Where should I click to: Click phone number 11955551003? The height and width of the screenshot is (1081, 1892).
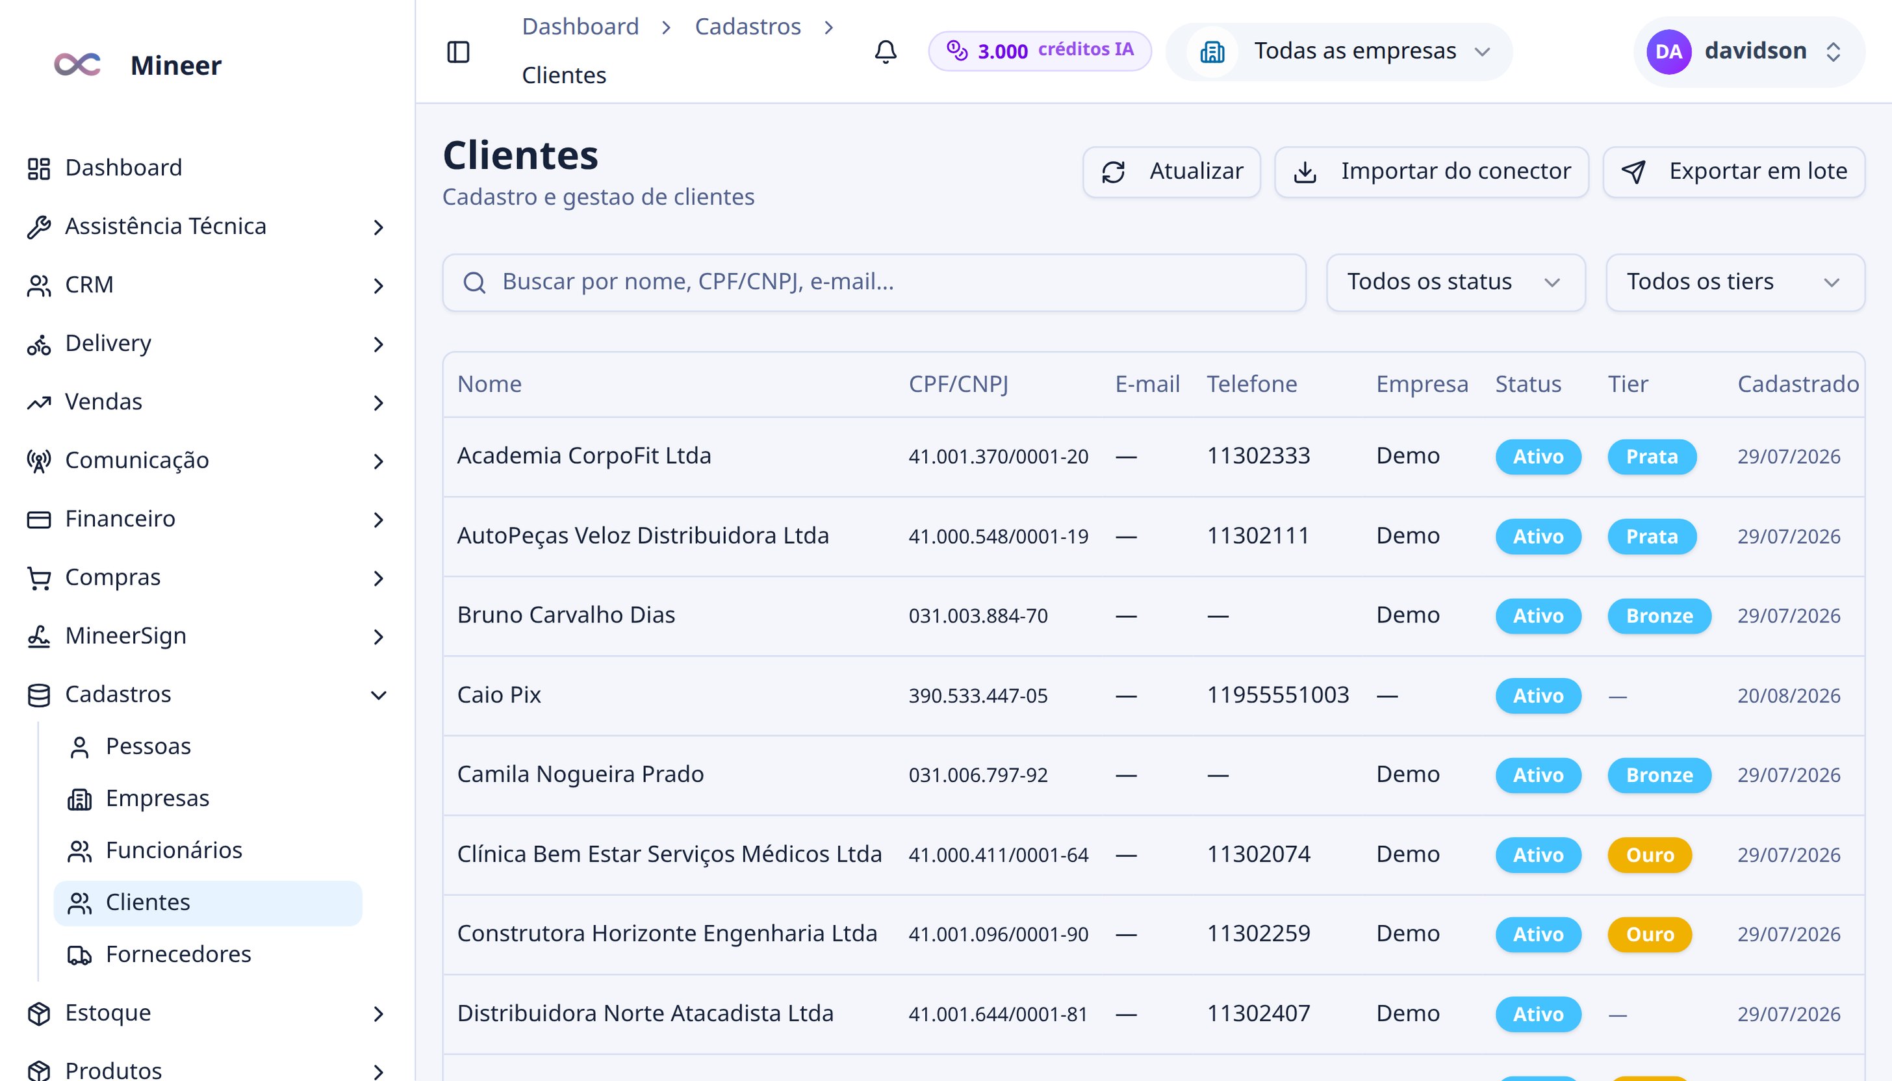coord(1277,695)
